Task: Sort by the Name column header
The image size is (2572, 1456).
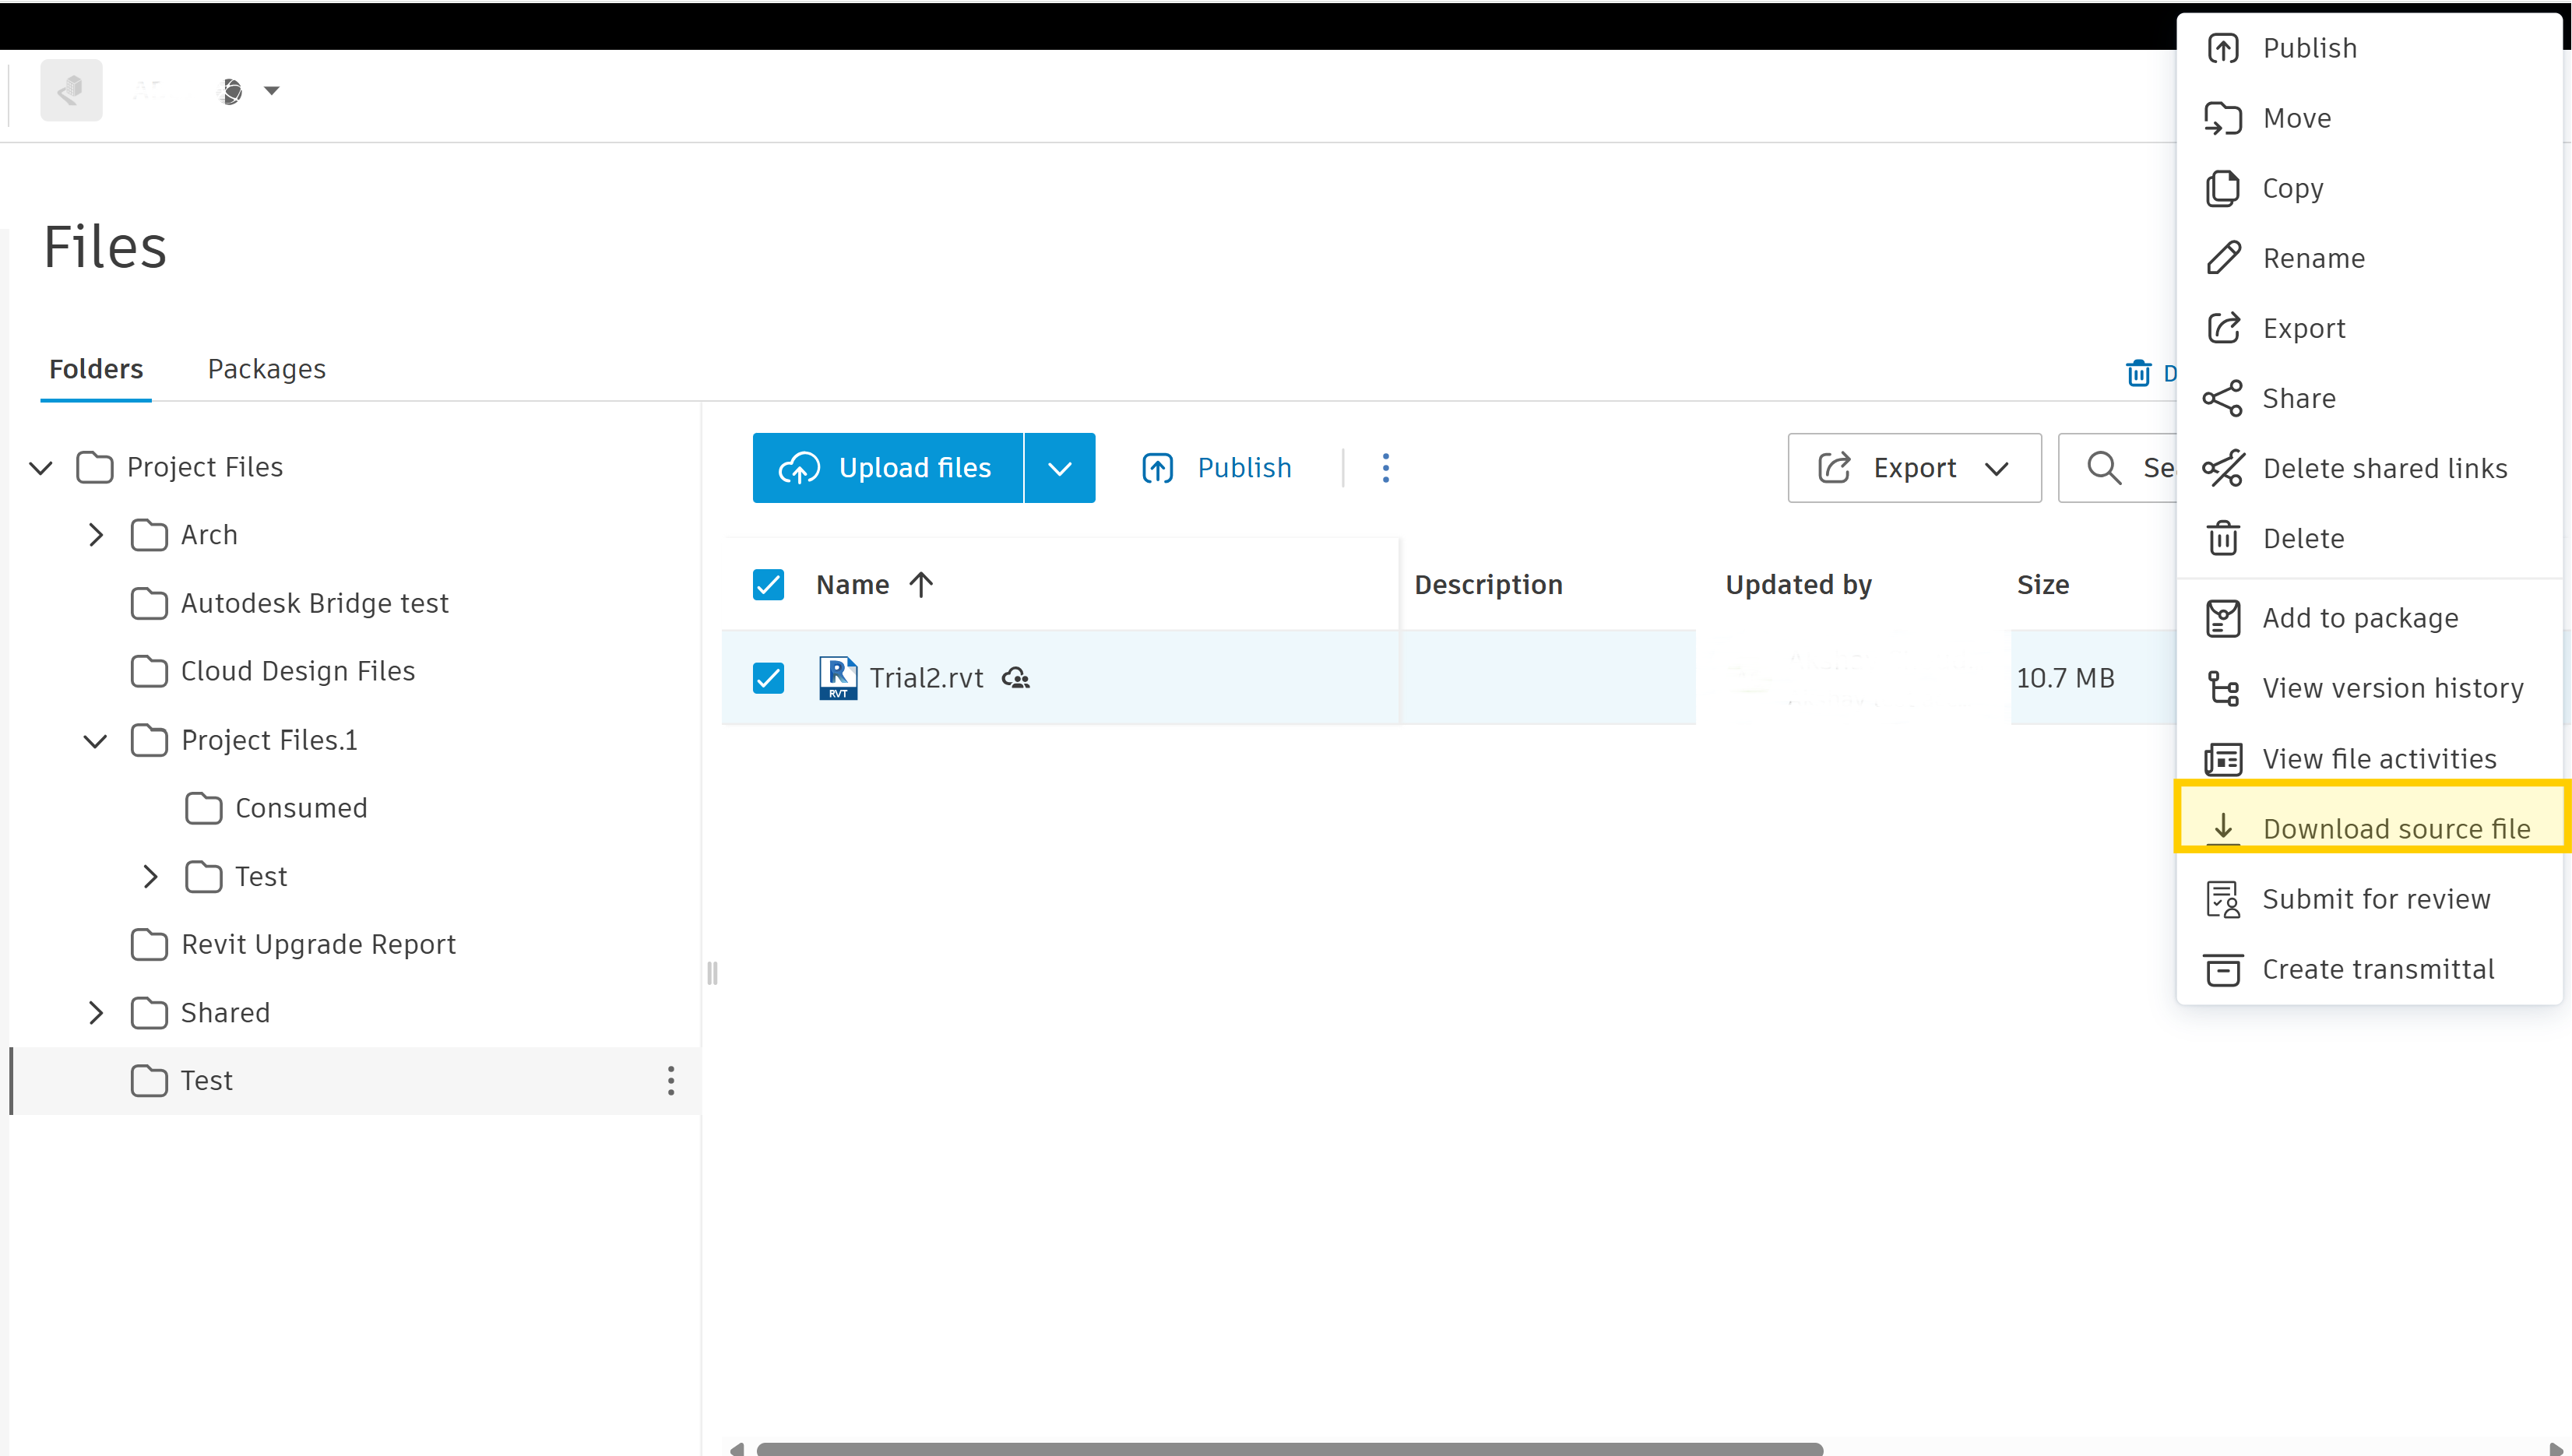Action: coord(875,584)
